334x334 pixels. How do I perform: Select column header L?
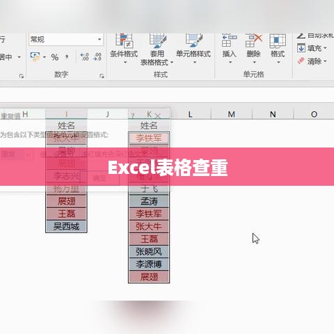pyautogui.click(x=190, y=114)
